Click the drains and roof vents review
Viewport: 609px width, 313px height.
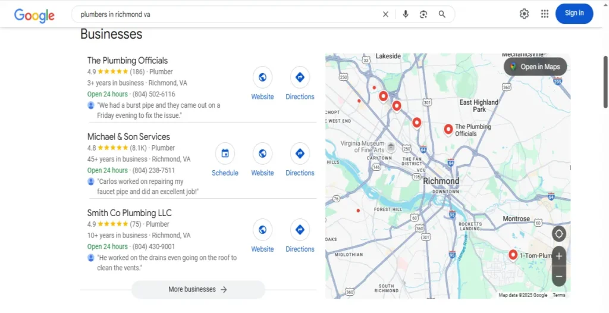click(167, 262)
